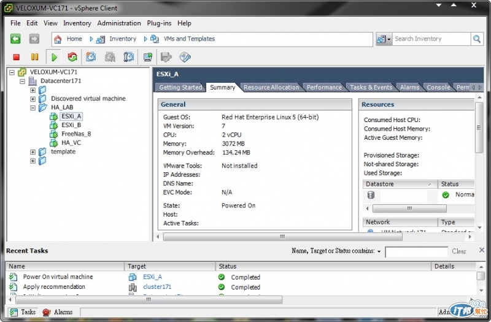Click the Recent Tasks horizontal scrollbar
Screen dimensions: 491x322
tap(149, 299)
